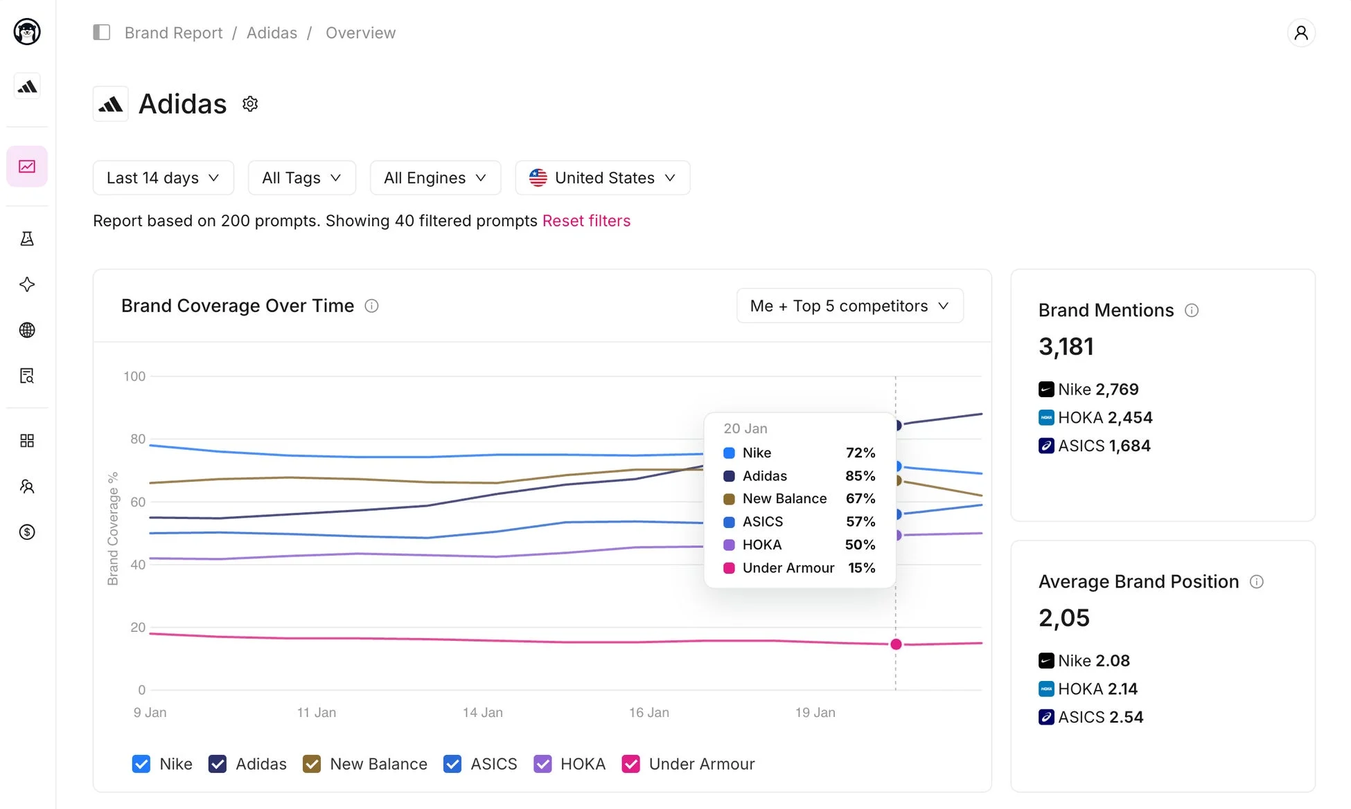
Task: Uncheck the Adidas legend checkbox
Action: [x=218, y=764]
